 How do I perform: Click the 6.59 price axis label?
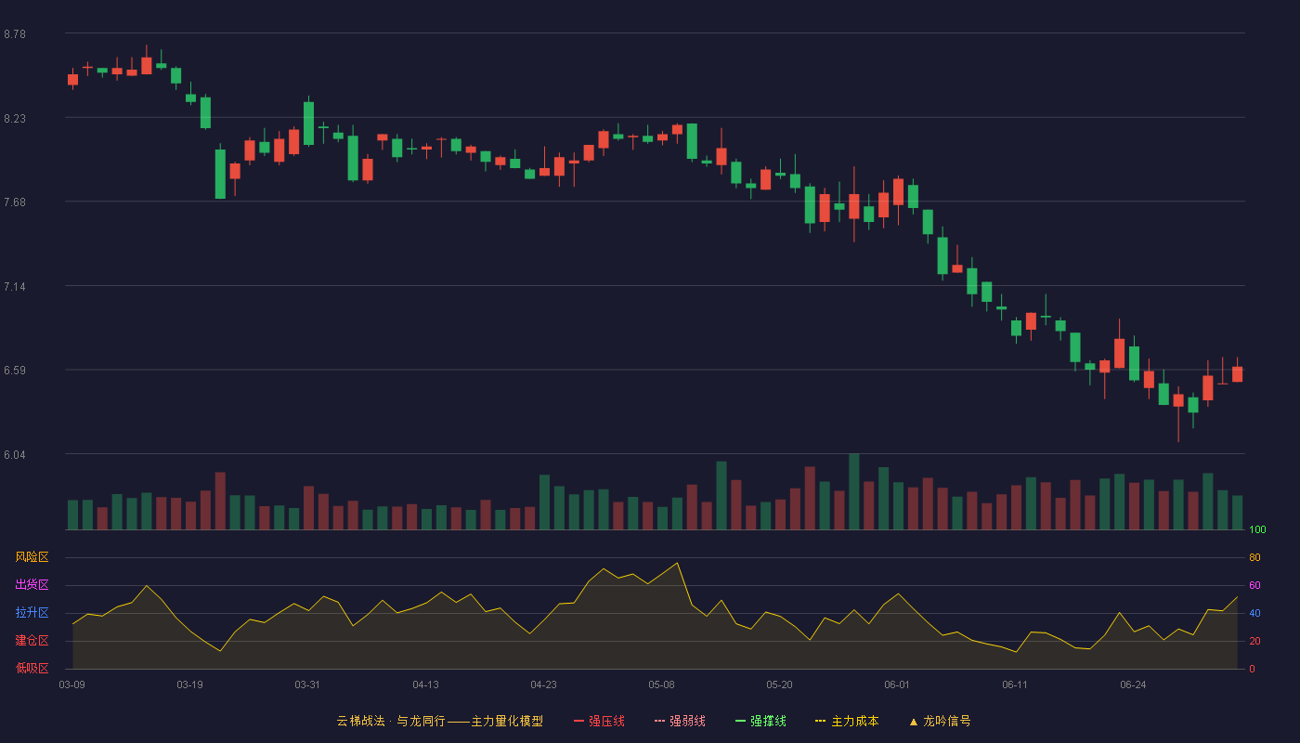[x=15, y=371]
